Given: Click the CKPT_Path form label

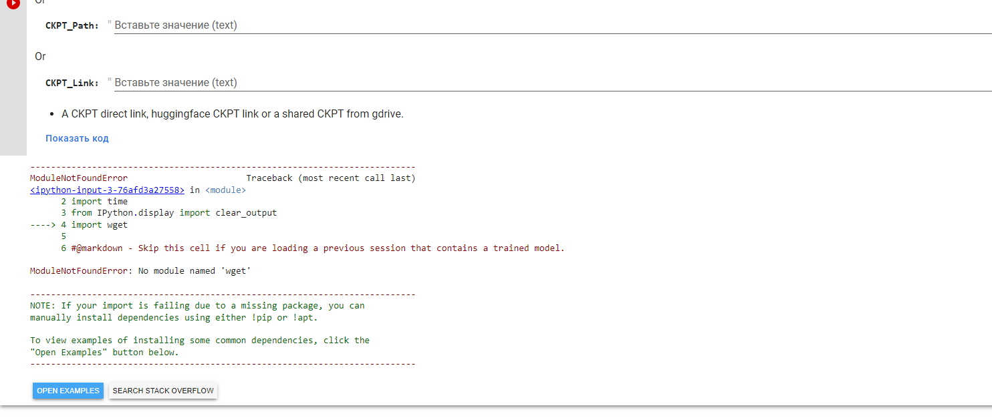Looking at the screenshot, I should (72, 26).
